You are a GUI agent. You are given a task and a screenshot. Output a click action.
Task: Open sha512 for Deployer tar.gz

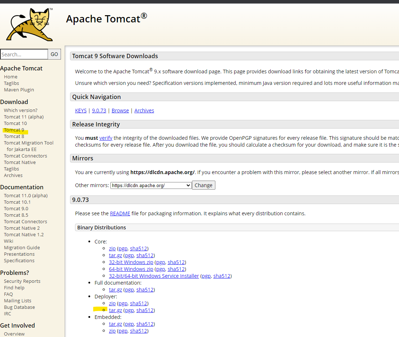coord(145,310)
